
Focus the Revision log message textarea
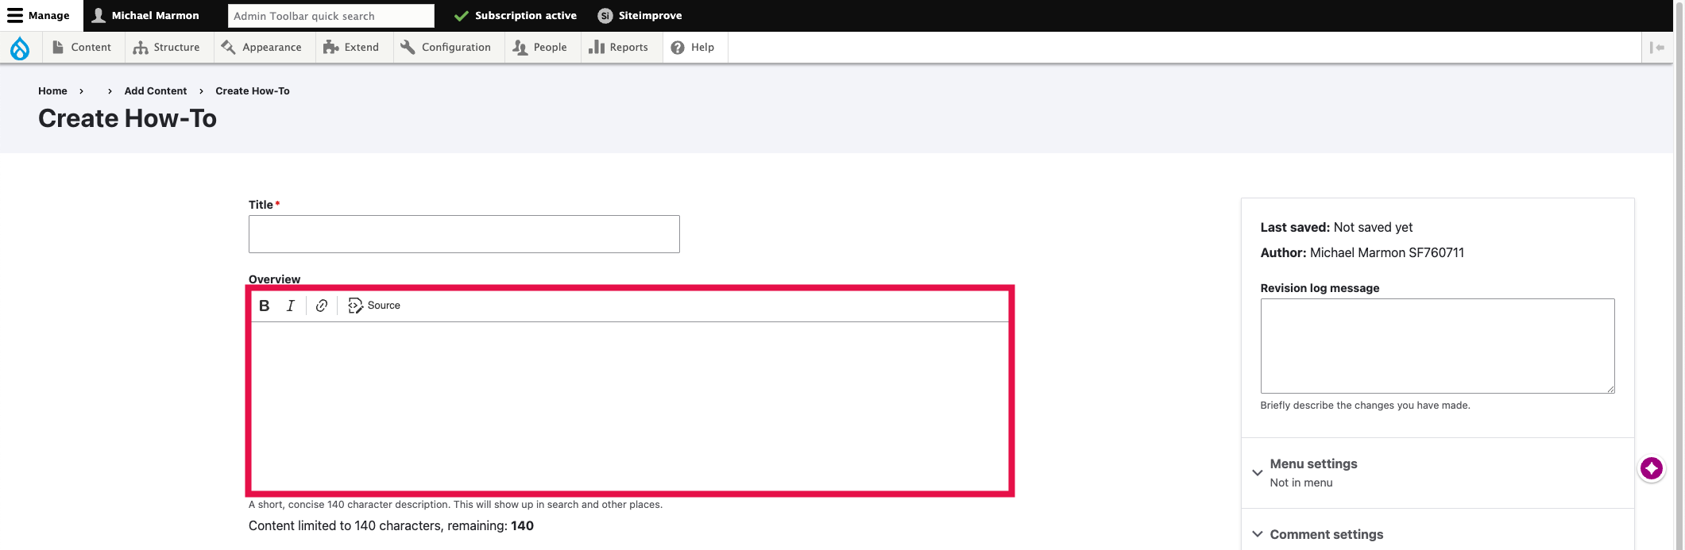1437,346
